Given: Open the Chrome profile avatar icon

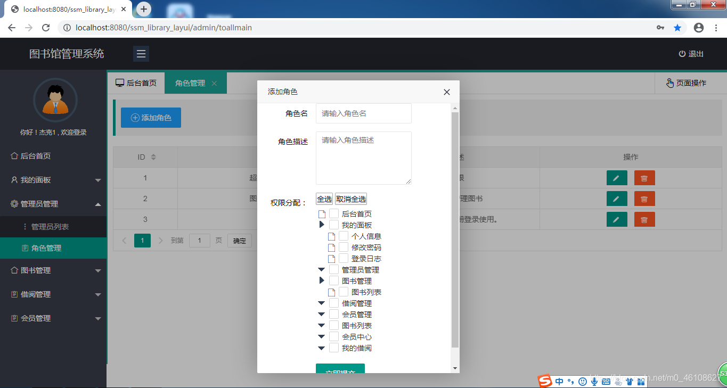Looking at the screenshot, I should tap(699, 28).
